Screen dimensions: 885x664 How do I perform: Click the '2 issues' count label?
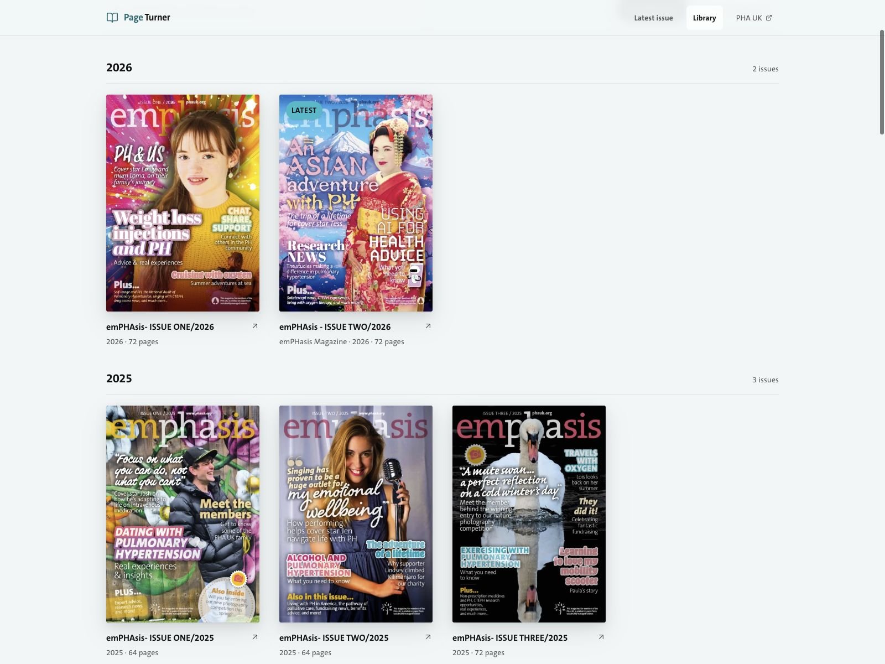tap(765, 69)
